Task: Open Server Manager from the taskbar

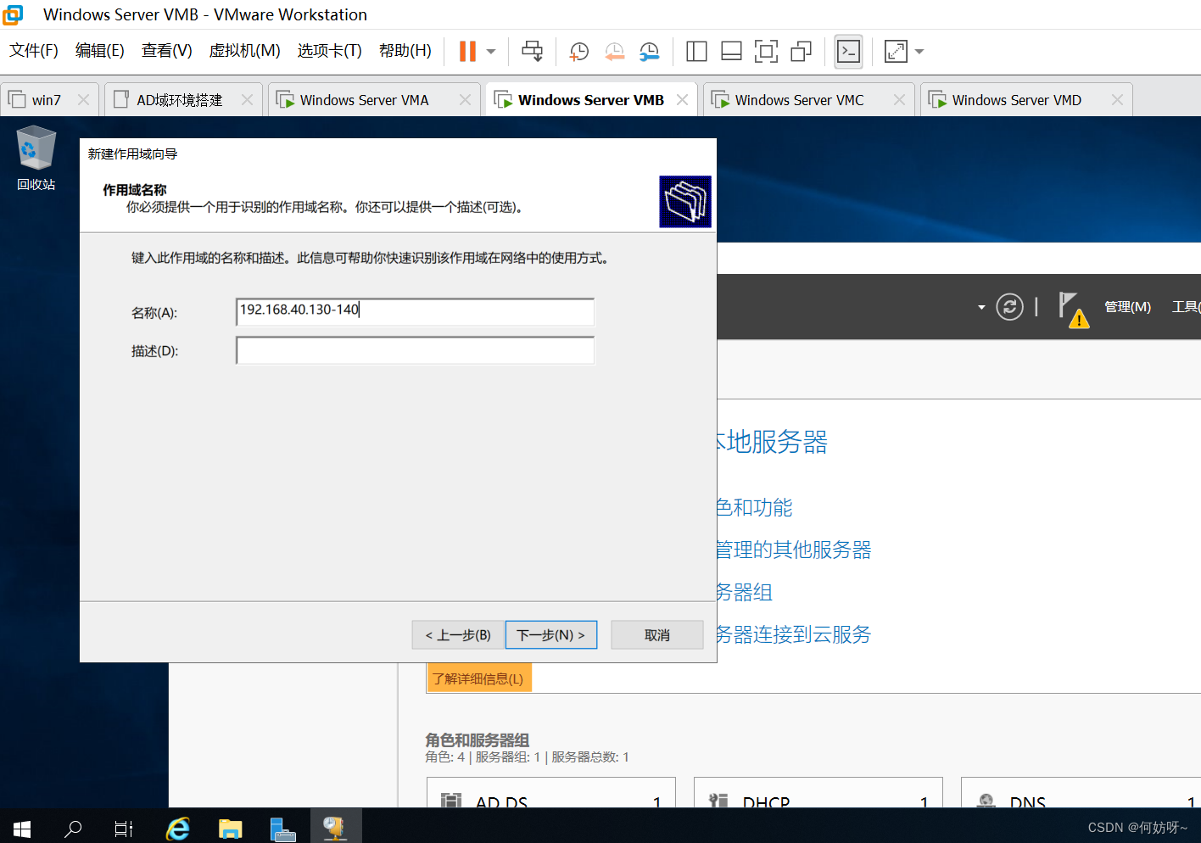Action: (282, 828)
